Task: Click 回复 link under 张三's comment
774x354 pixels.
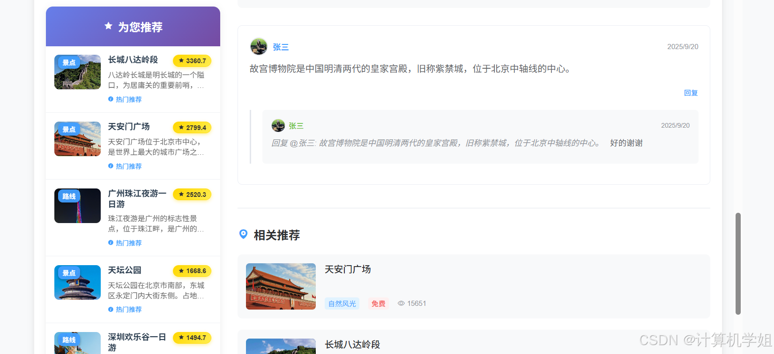Action: 691,93
